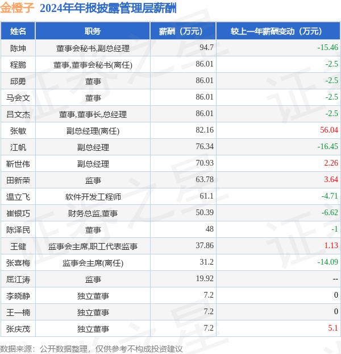Click the position 董事,董事长,总经理
The height and width of the screenshot is (354, 341).
tap(93, 114)
